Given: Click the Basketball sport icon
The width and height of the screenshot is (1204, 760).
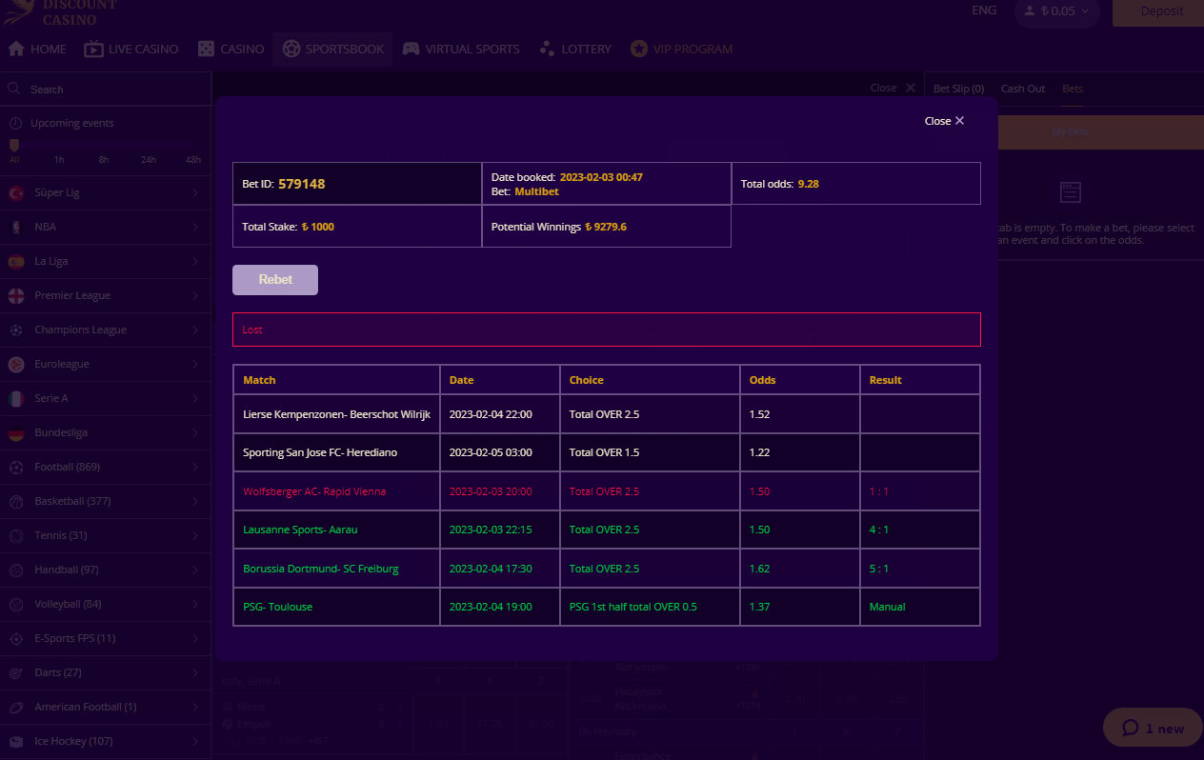Looking at the screenshot, I should pos(16,501).
